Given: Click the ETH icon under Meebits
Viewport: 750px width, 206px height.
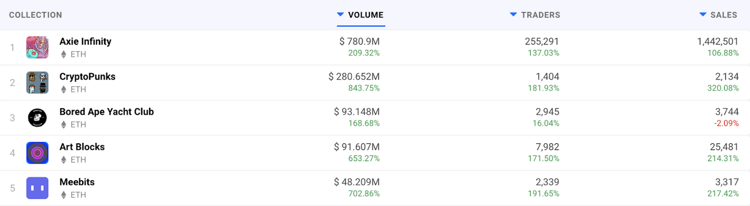Looking at the screenshot, I should click(x=64, y=195).
